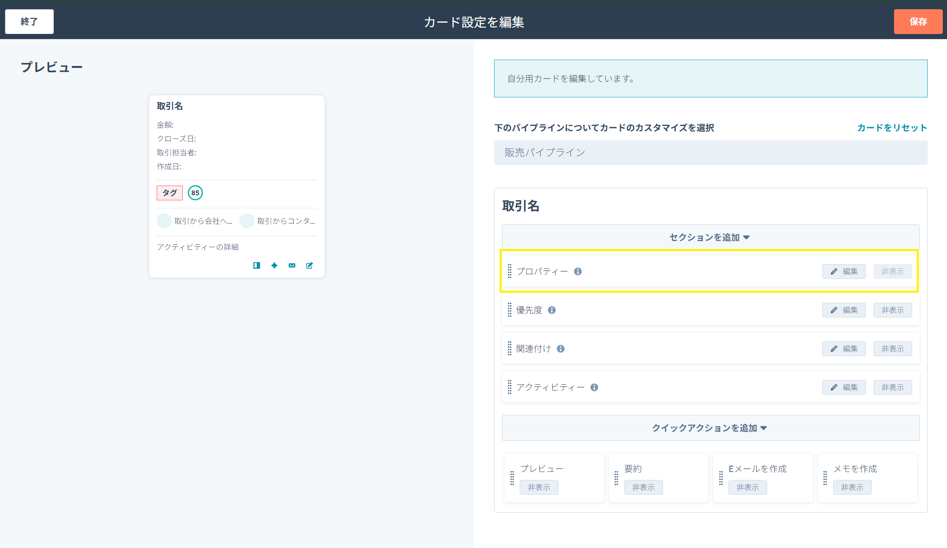
Task: Grab the drag handle of プロパティー row
Action: 510,271
